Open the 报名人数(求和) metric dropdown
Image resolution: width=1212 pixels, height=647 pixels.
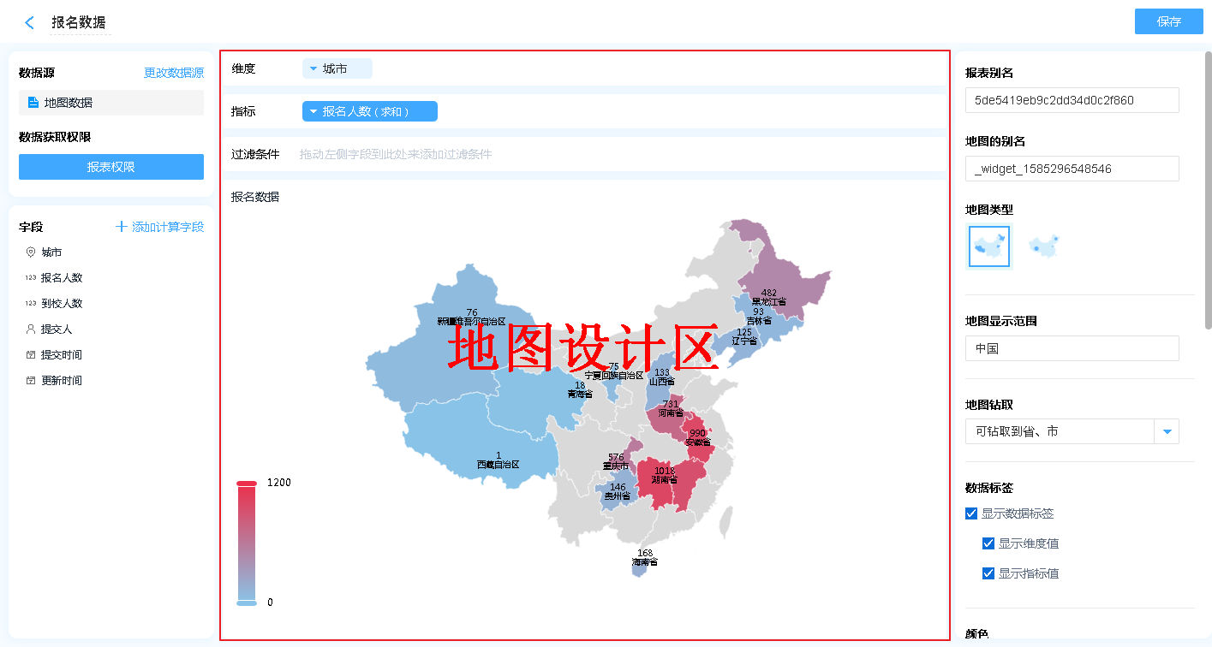tap(313, 111)
